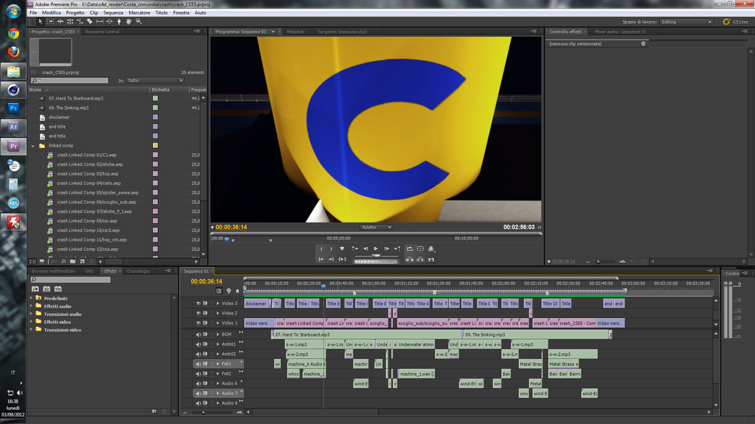Viewport: 755px width, 424px height.
Task: Step back one frame in Program monitor
Action: click(x=366, y=249)
